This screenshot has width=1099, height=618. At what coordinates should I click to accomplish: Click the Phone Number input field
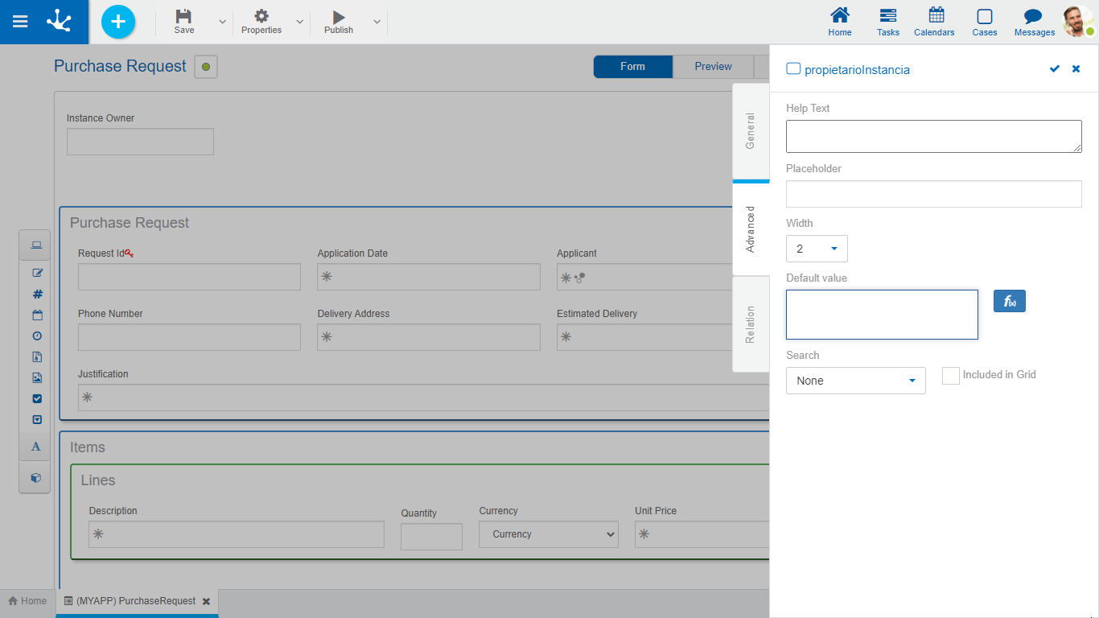click(189, 337)
